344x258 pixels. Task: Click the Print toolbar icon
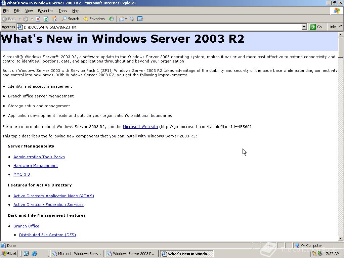click(132, 19)
